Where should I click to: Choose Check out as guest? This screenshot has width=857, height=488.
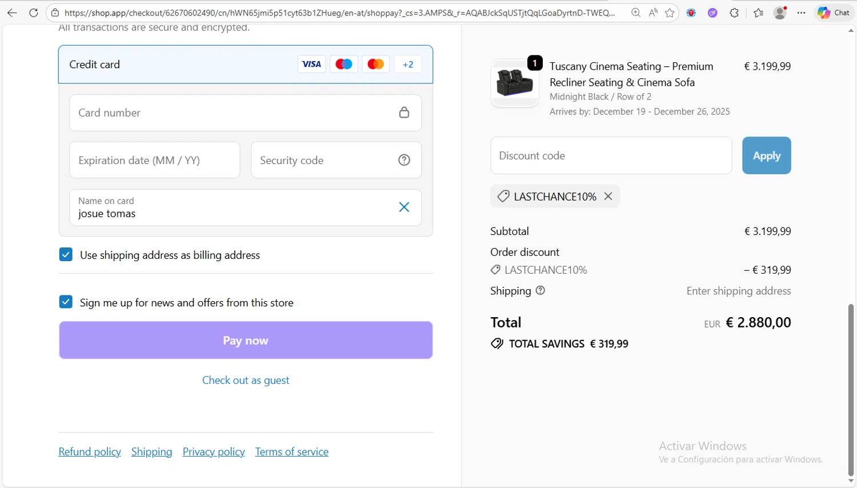point(246,380)
